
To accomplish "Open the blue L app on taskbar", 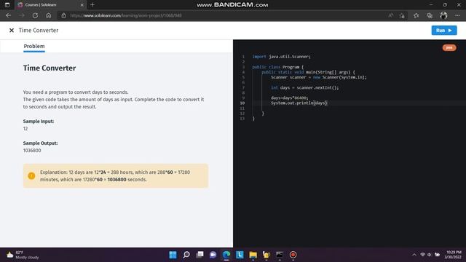I will pyautogui.click(x=240, y=255).
